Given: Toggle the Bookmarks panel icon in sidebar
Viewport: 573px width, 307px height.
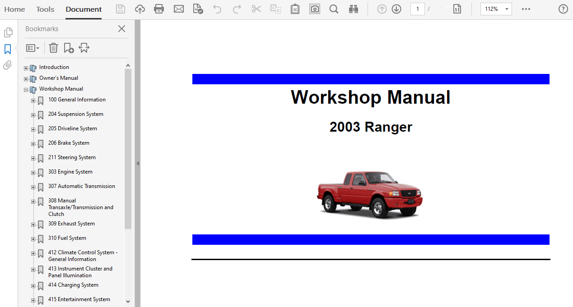Looking at the screenshot, I should tap(8, 49).
